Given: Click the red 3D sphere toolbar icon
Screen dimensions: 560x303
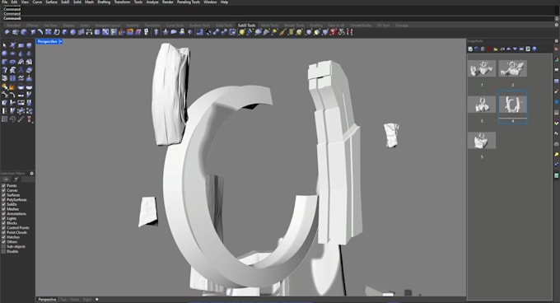Looking at the screenshot, I should pyautogui.click(x=333, y=32).
